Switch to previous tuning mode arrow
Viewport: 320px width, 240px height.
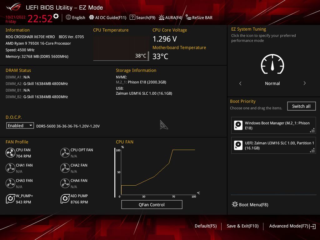point(240,83)
